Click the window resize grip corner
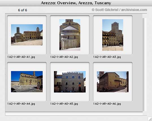 point(150,119)
